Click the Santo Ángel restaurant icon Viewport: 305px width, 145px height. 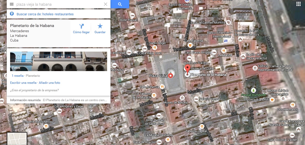tap(155, 47)
